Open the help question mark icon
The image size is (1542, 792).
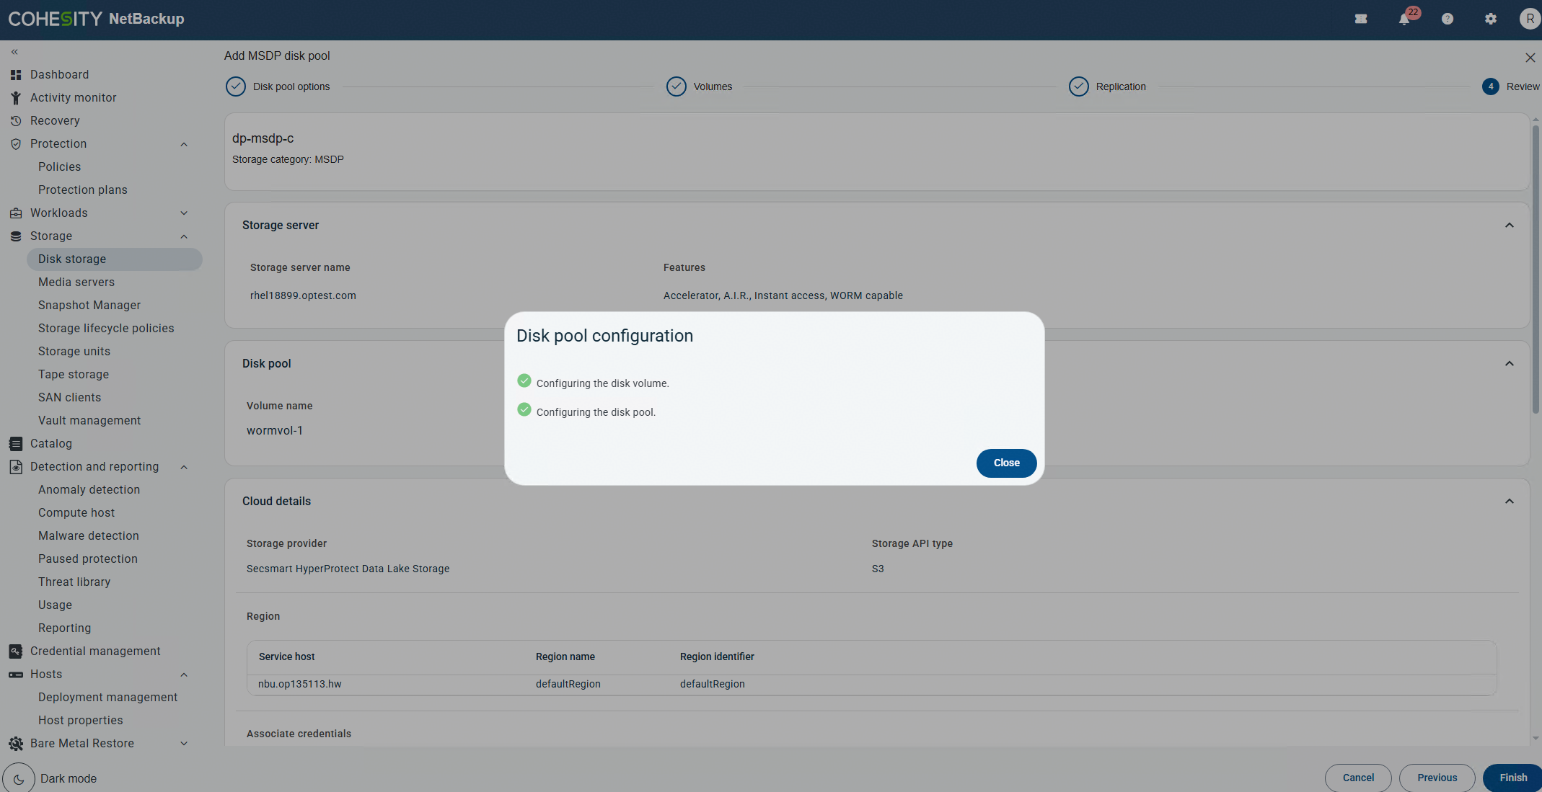click(x=1448, y=19)
